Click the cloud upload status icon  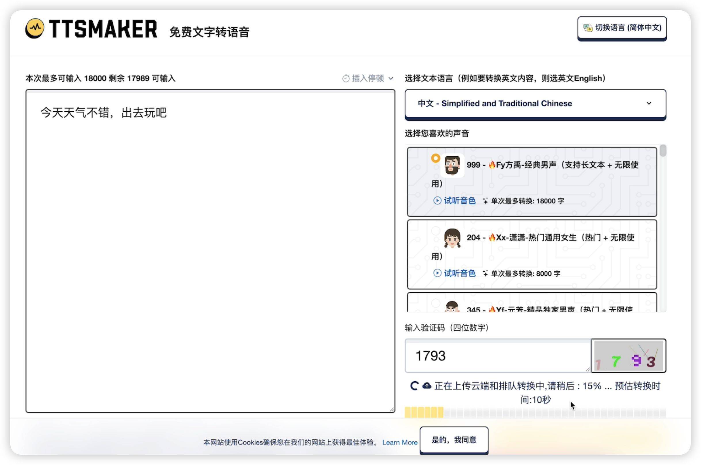coord(427,386)
